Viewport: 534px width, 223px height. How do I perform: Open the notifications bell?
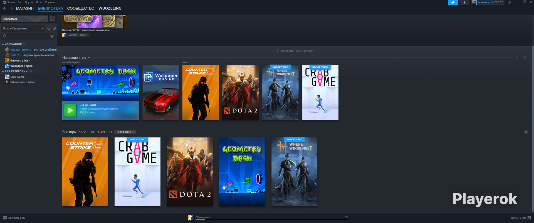pyautogui.click(x=464, y=2)
